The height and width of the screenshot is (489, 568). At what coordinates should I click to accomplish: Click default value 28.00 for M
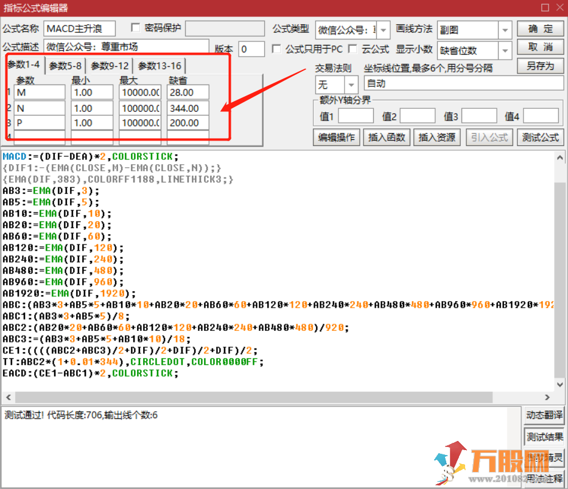tap(188, 92)
